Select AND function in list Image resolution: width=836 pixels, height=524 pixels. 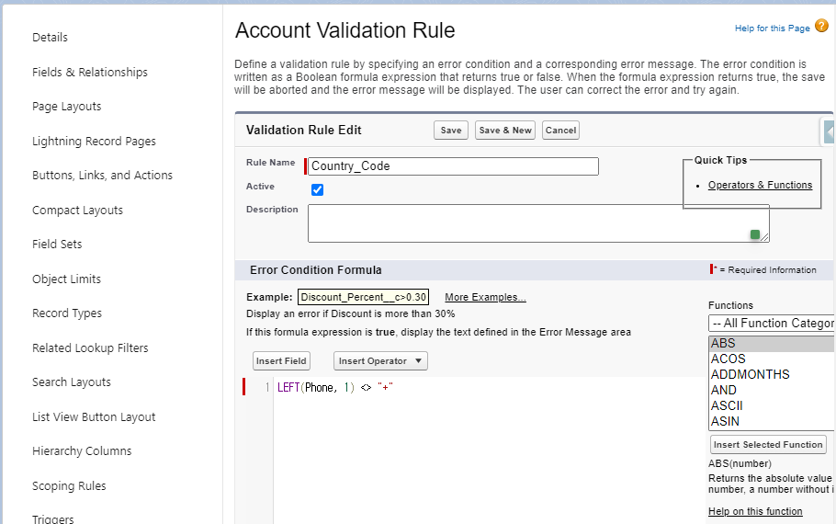[772, 390]
